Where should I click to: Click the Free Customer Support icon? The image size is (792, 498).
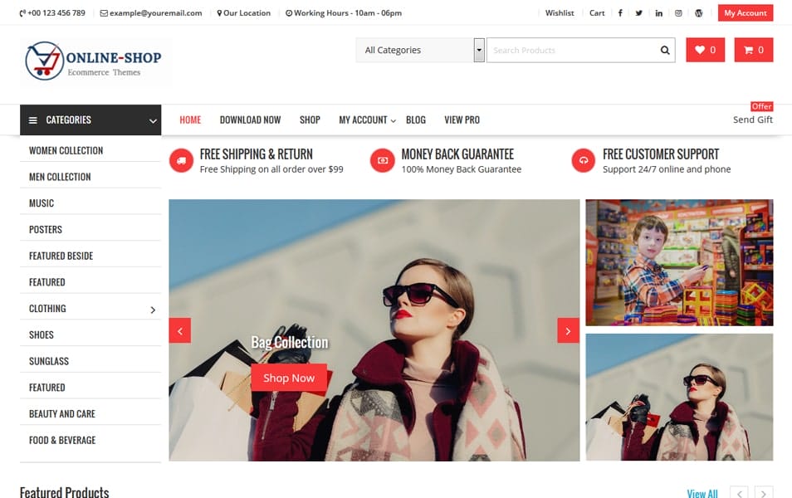[x=584, y=159]
